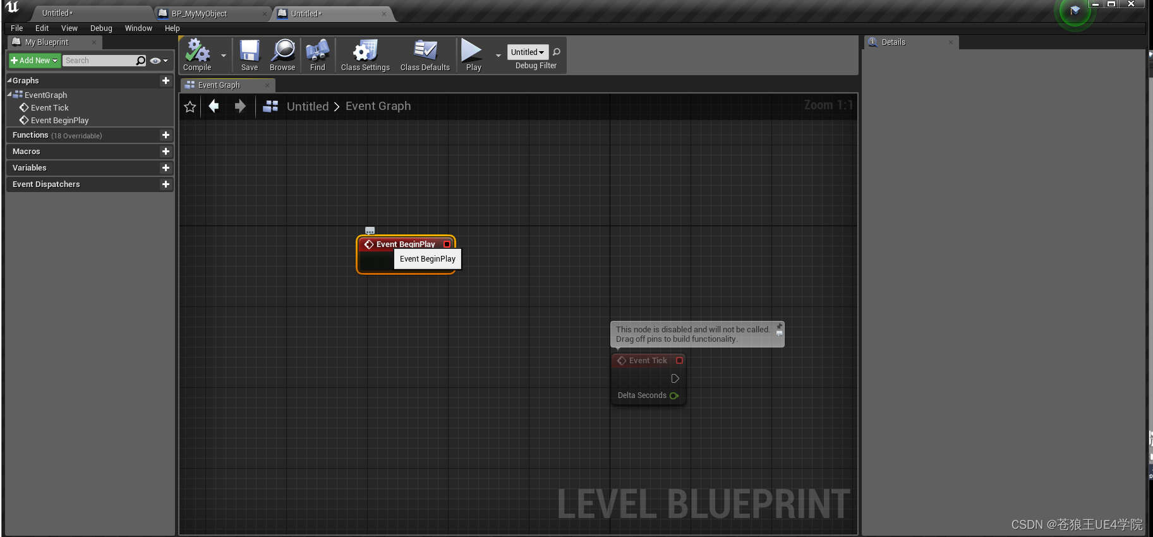
Task: Click Unreal Engine logo icon
Action: pos(13,8)
